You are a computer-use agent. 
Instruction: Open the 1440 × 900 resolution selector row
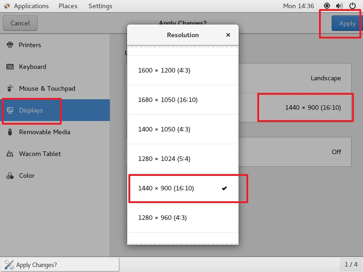[x=295, y=107]
